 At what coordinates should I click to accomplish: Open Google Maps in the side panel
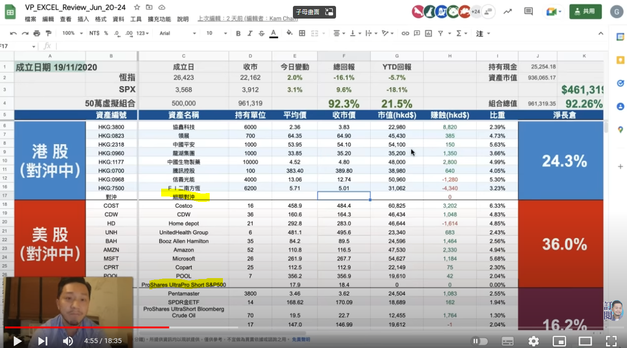620,130
